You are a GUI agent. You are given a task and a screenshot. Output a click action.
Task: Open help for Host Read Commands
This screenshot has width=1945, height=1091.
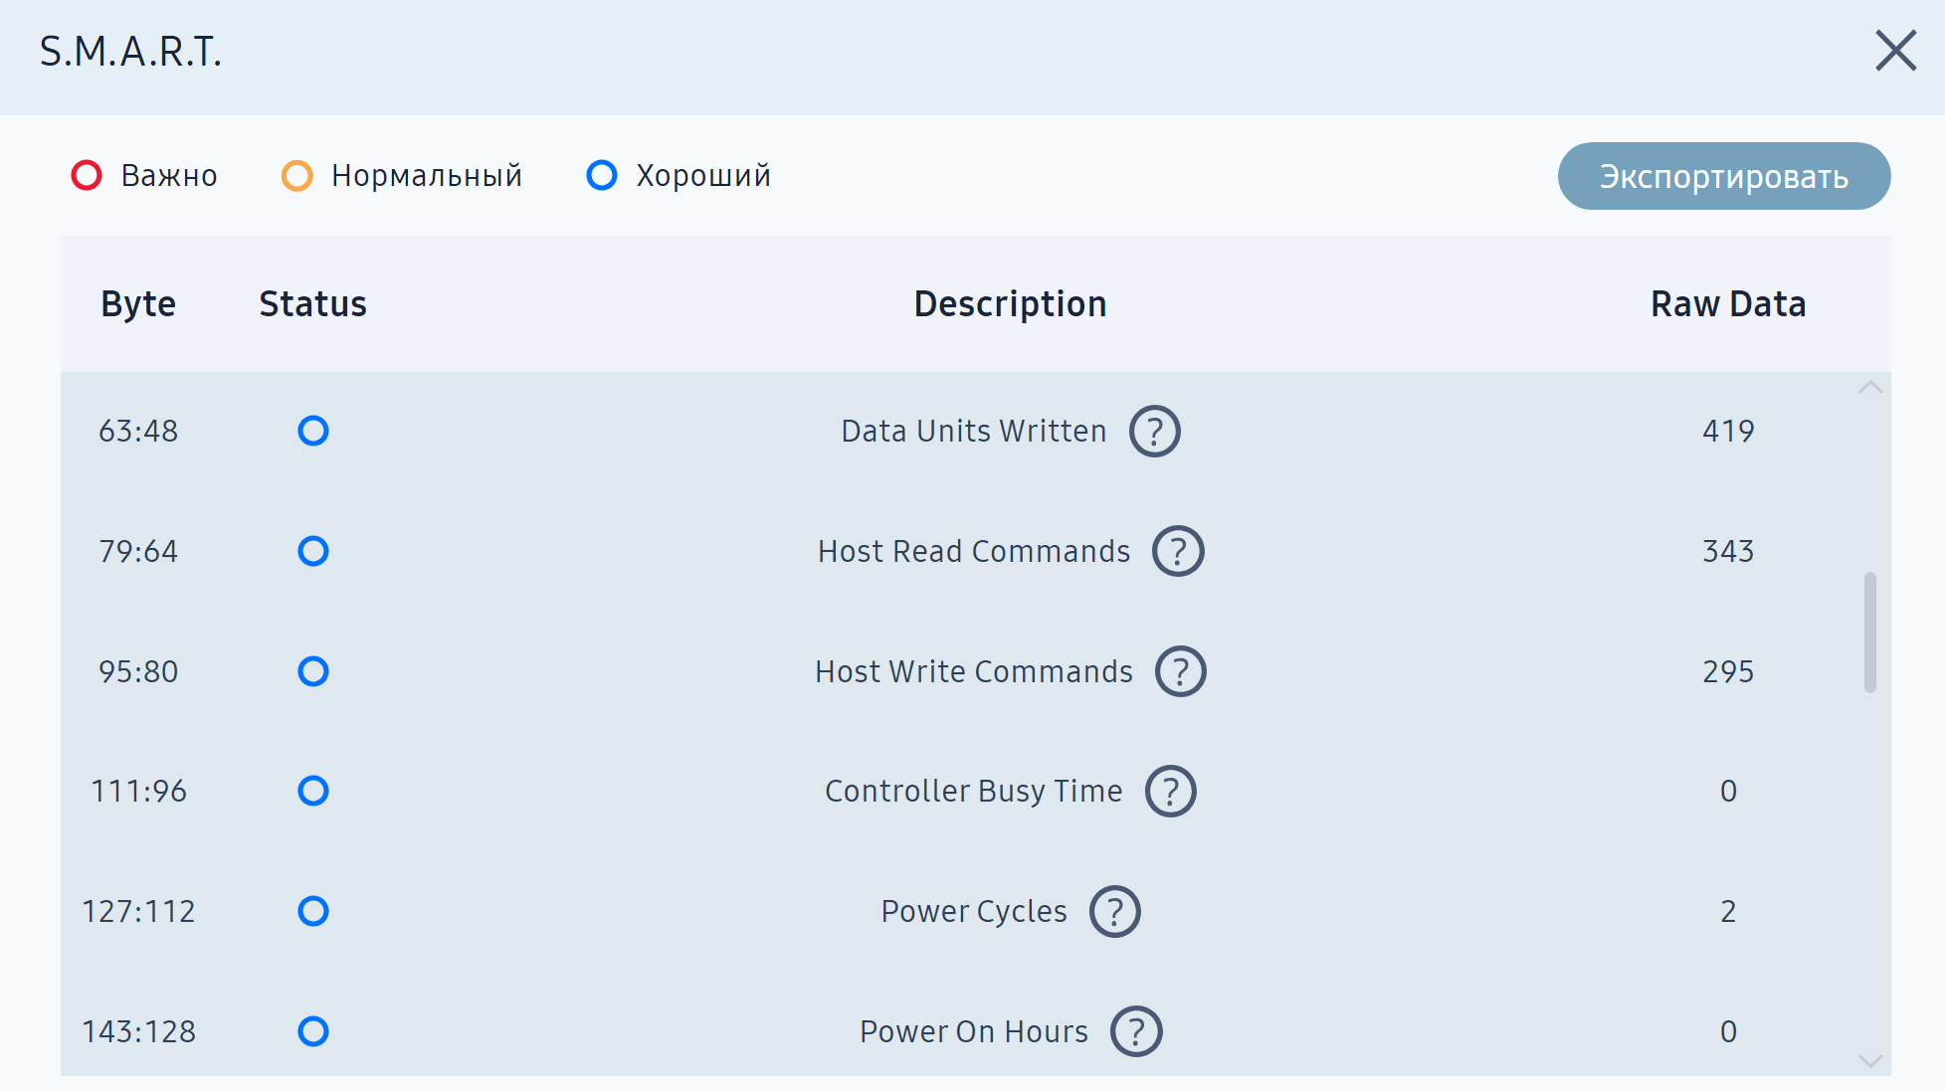coord(1178,551)
